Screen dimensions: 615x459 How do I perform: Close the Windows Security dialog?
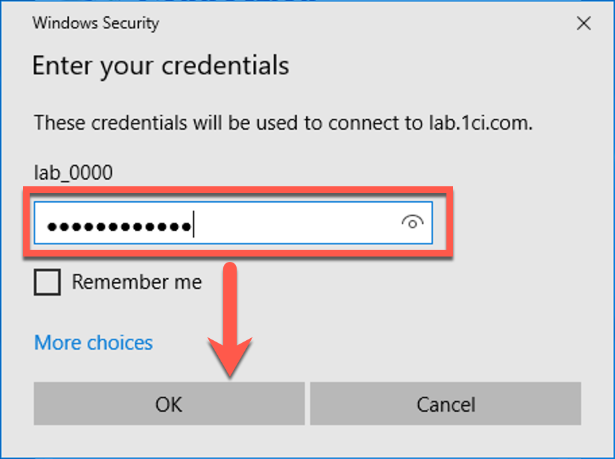click(583, 24)
